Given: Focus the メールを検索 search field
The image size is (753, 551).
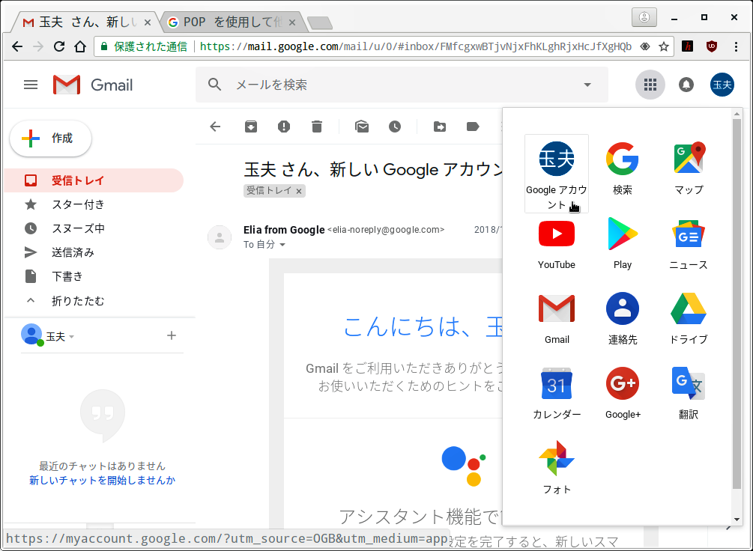Looking at the screenshot, I should 402,85.
